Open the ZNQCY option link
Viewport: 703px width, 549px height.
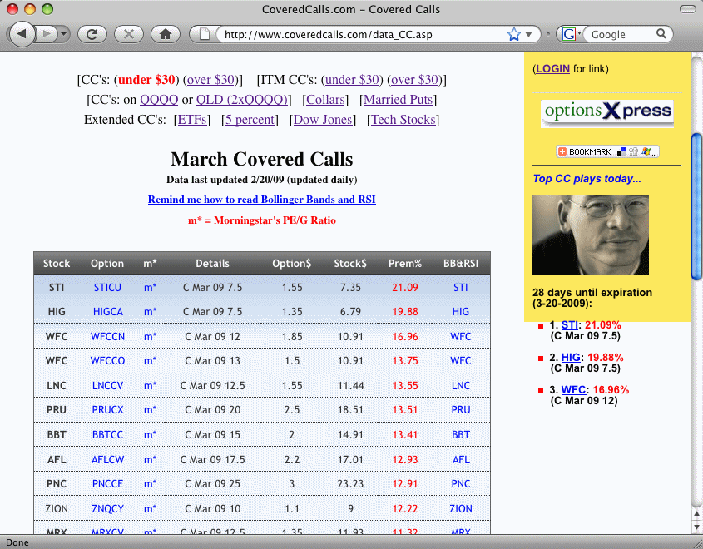point(107,509)
